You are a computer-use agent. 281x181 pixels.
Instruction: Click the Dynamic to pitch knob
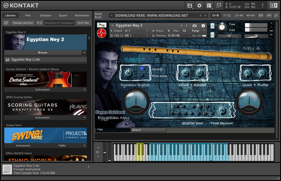click(x=129, y=73)
